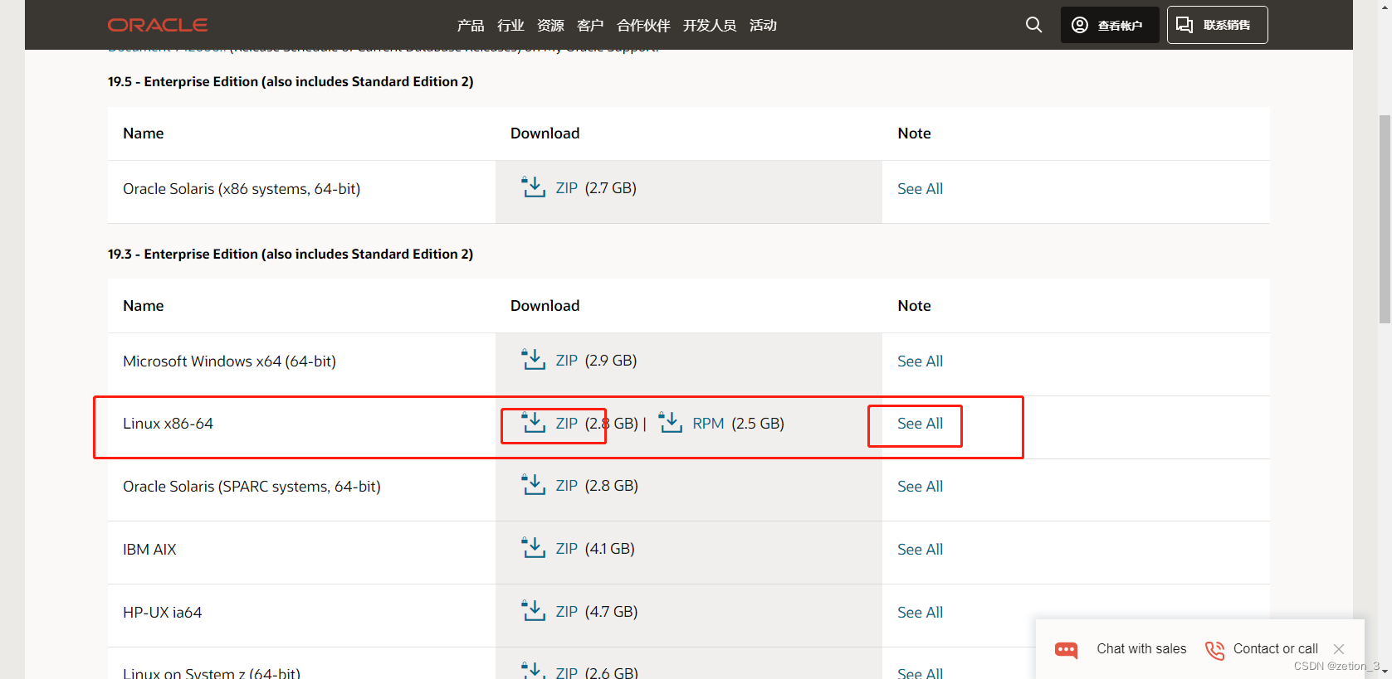Download Microsoft Windows x64 ZIP (2.9 GB)
1392x679 pixels.
click(x=567, y=361)
